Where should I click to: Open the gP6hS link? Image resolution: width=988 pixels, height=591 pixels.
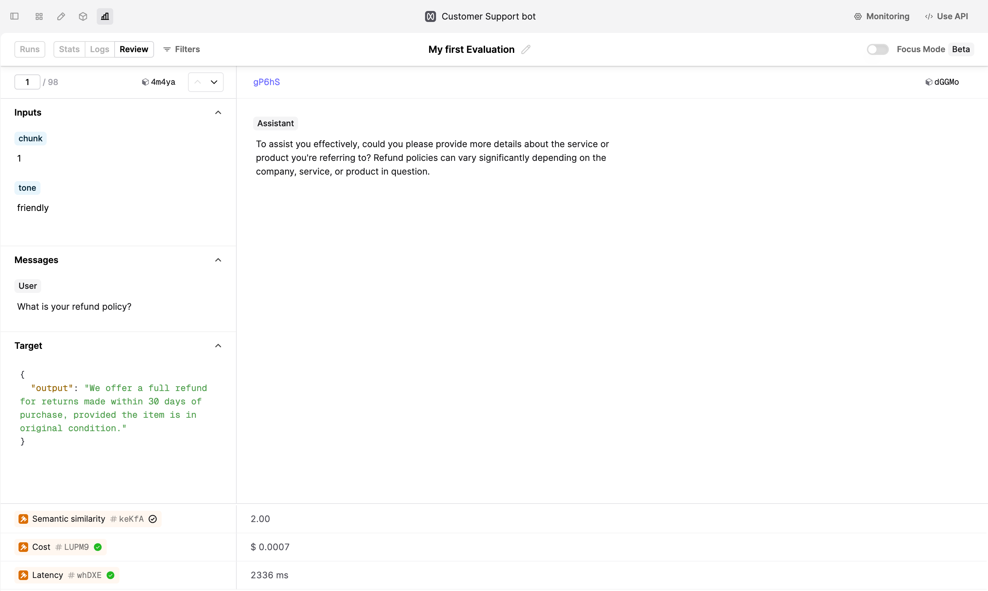[x=267, y=82]
